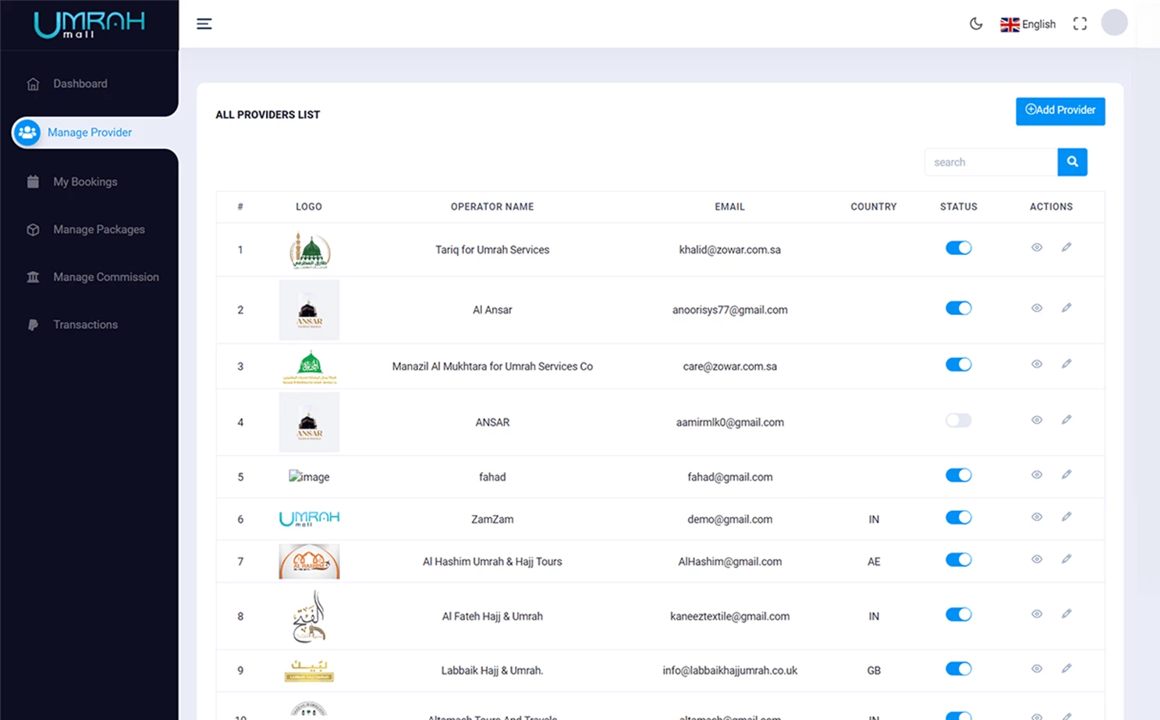Collapse the sidebar with the hamburger menu
The width and height of the screenshot is (1160, 720).
point(204,23)
